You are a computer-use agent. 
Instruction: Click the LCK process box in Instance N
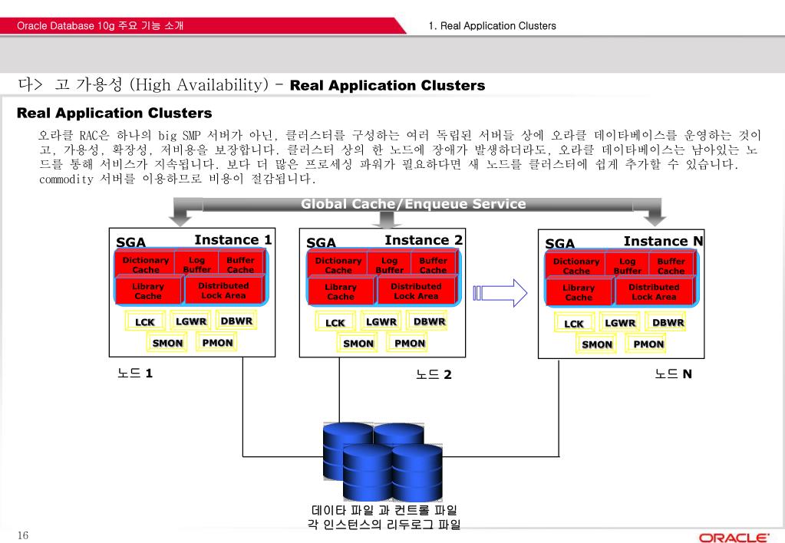coord(574,324)
